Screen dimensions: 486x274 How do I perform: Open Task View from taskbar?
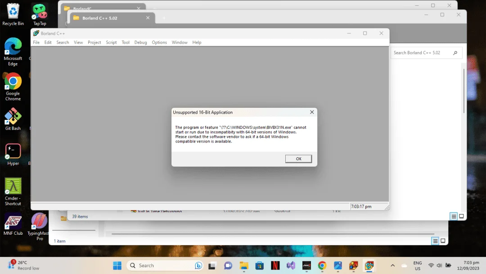click(x=212, y=265)
